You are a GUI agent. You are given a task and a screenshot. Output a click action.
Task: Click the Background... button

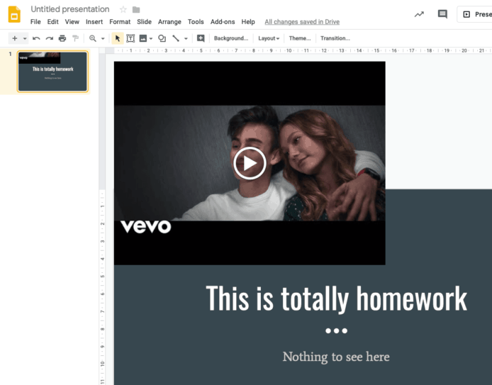tap(231, 38)
